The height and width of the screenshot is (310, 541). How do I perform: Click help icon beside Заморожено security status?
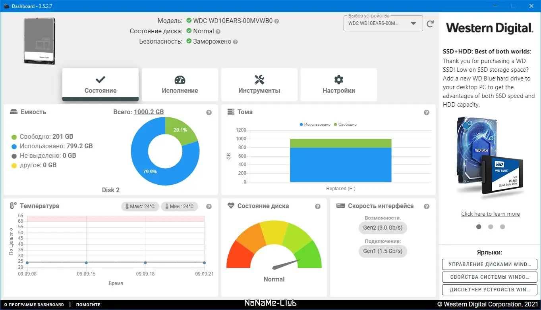pyautogui.click(x=236, y=42)
